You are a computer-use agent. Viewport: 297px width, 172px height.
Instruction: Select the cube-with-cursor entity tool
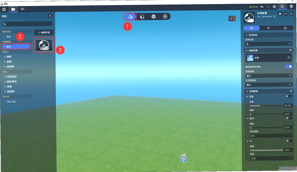pos(142,17)
